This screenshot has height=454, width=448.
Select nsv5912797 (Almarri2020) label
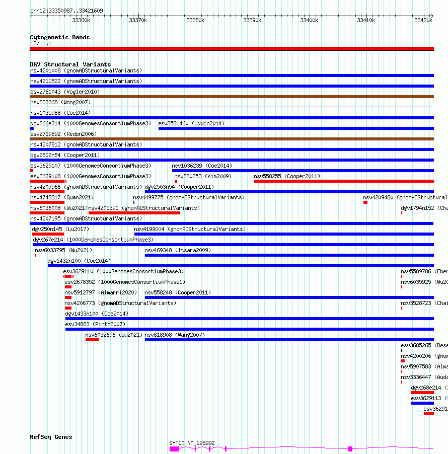[x=101, y=292]
